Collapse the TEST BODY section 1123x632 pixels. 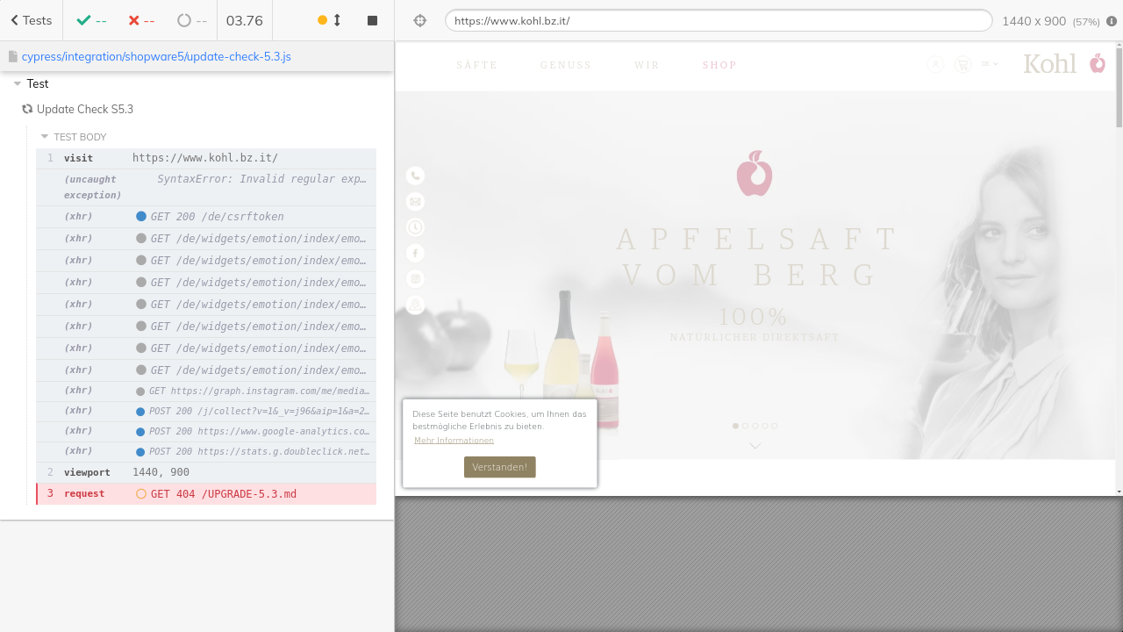coord(45,137)
